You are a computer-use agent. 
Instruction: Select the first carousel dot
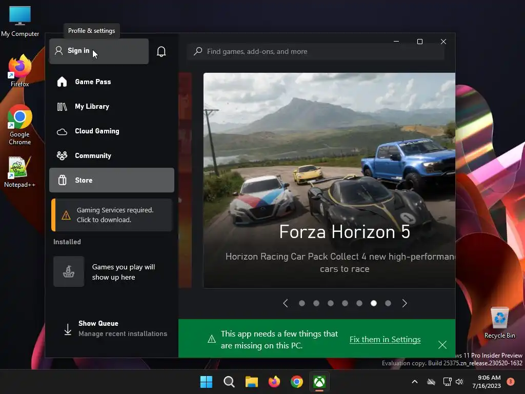(301, 303)
